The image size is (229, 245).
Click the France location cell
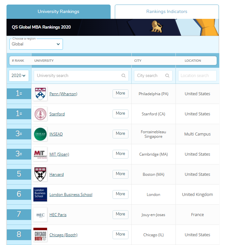pos(197,215)
